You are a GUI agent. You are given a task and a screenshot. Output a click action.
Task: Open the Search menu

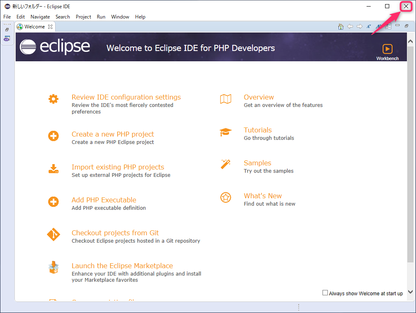(63, 17)
